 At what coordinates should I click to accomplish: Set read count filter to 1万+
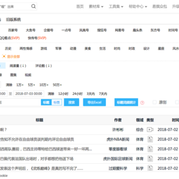click(20, 85)
